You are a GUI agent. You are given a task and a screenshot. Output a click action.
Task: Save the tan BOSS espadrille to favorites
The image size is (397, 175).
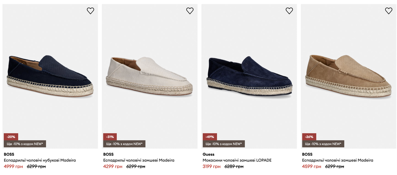tap(388, 10)
